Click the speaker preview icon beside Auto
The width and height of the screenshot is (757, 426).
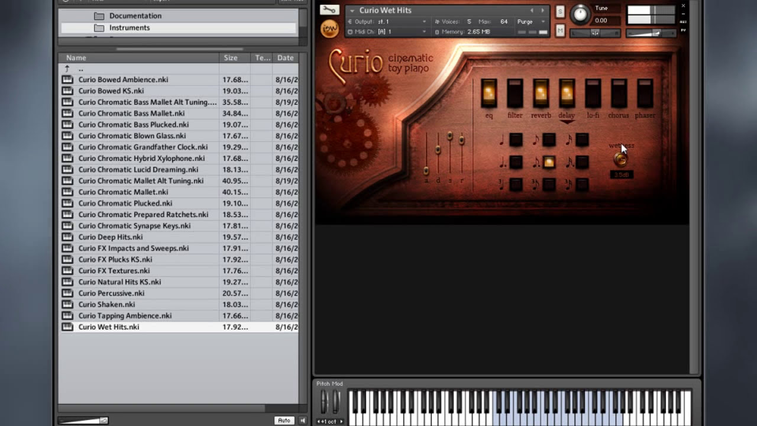(x=303, y=421)
